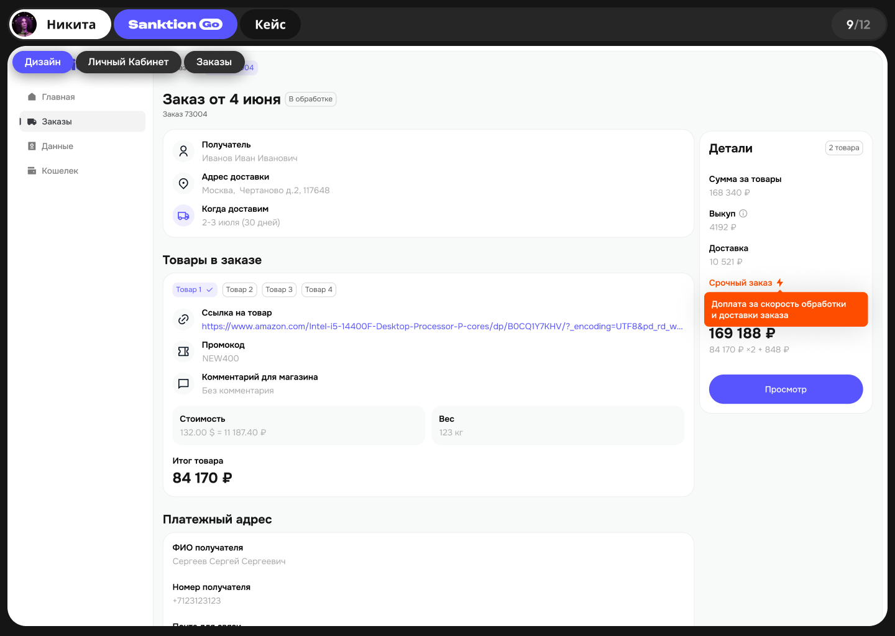Click the delivery truck icon near Когда доставим

coord(183,216)
